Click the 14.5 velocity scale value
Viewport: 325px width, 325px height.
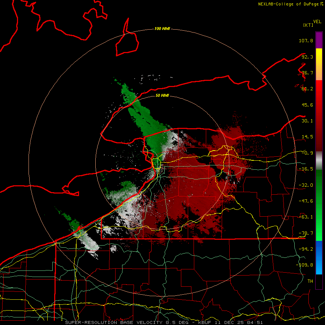tap(307, 137)
